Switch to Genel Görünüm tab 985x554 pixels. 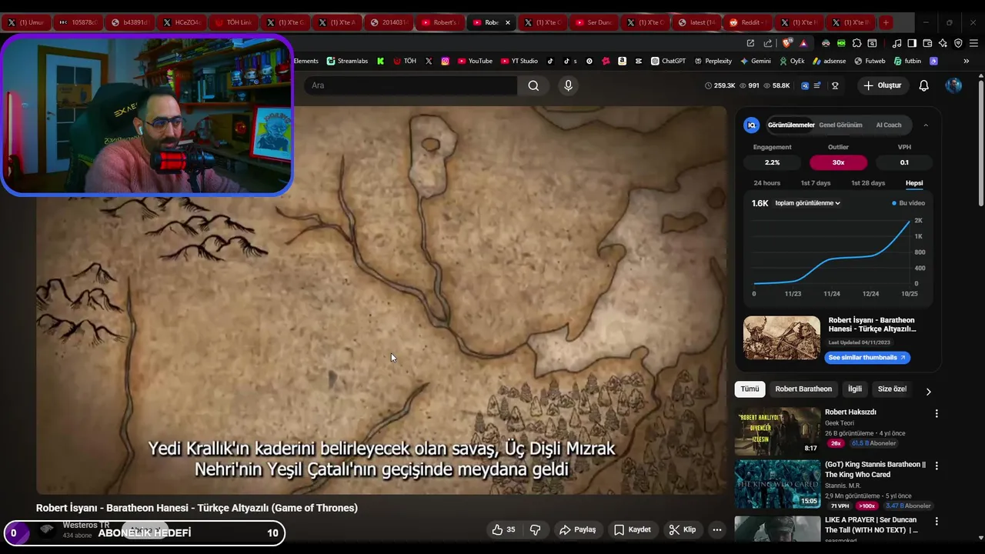[840, 125]
